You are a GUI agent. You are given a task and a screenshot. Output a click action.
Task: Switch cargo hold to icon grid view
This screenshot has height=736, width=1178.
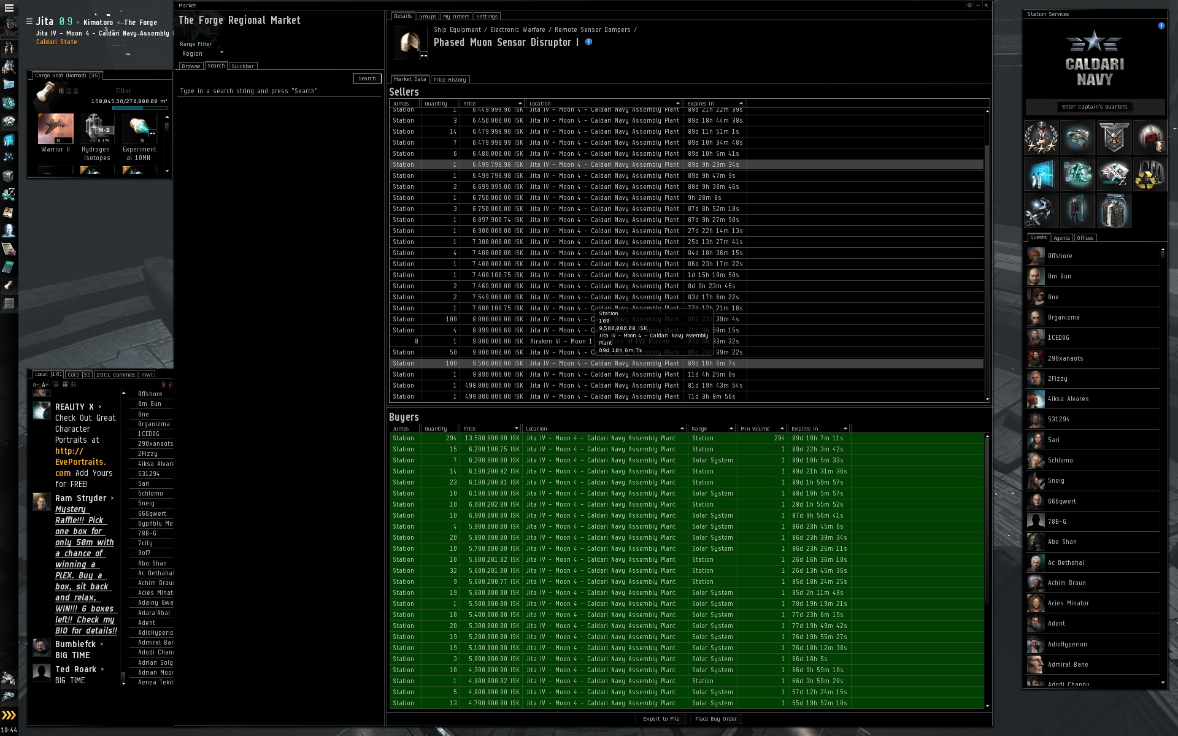[61, 91]
